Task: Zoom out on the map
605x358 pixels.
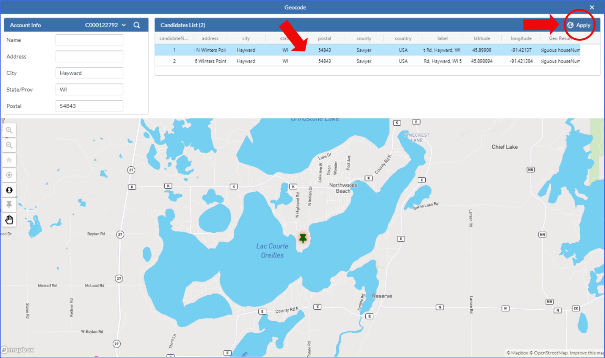Action: click(9, 145)
